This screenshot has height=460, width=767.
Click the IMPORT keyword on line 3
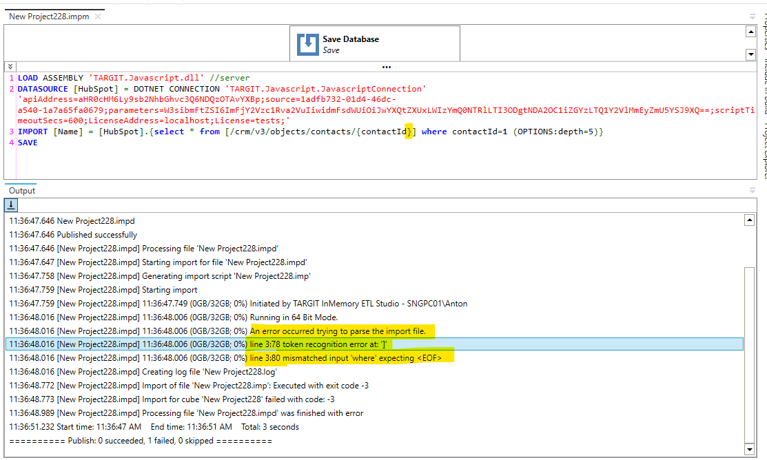click(33, 132)
